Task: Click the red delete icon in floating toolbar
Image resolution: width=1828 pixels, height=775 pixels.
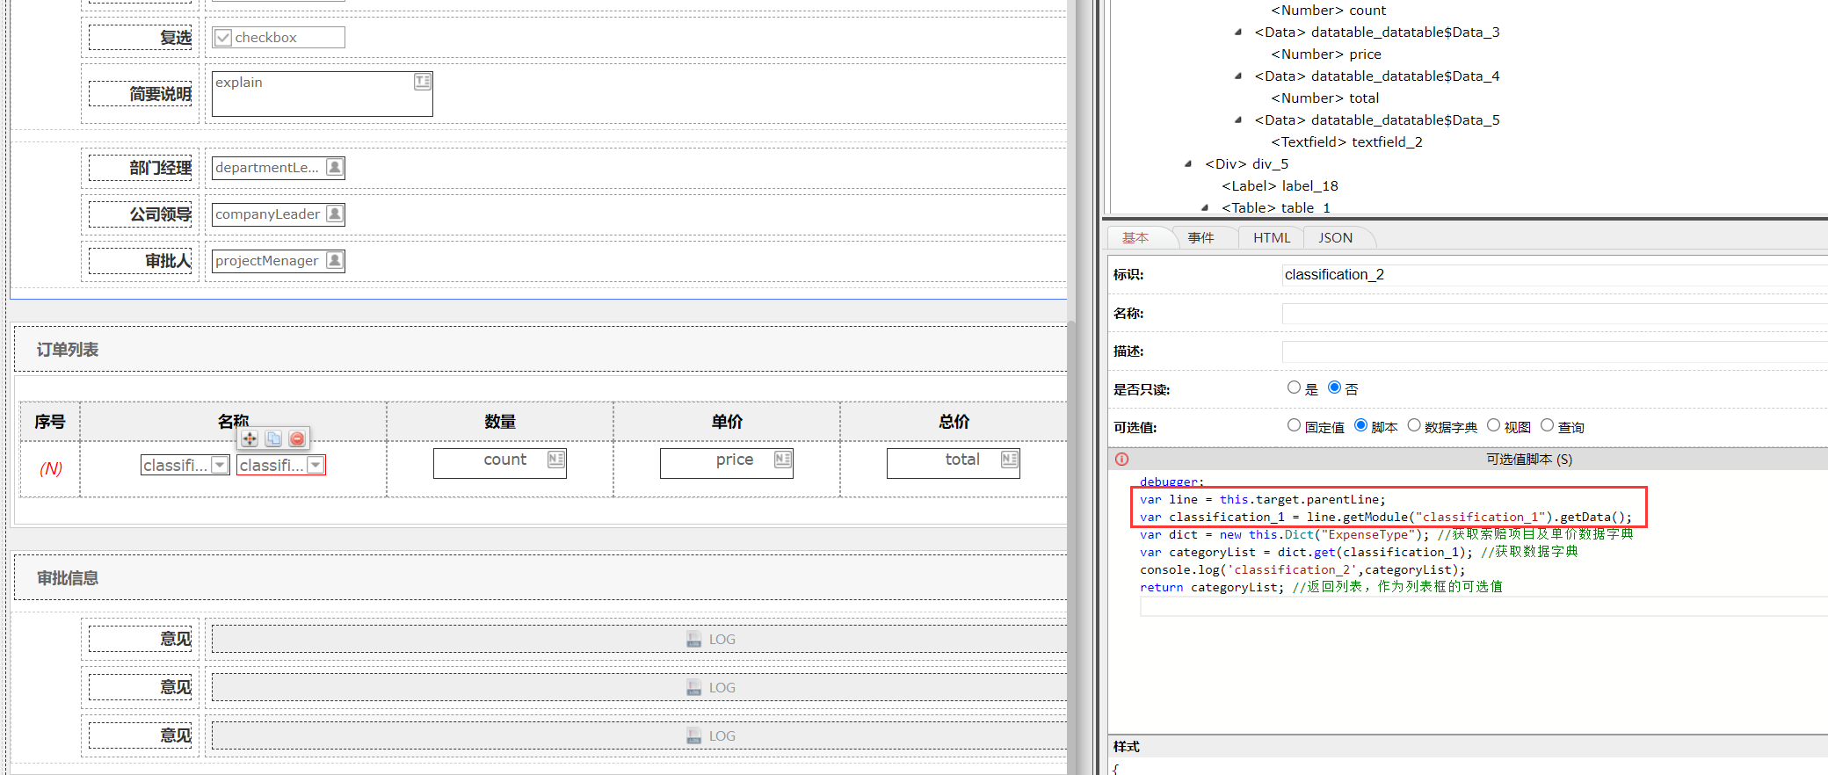Action: click(297, 438)
